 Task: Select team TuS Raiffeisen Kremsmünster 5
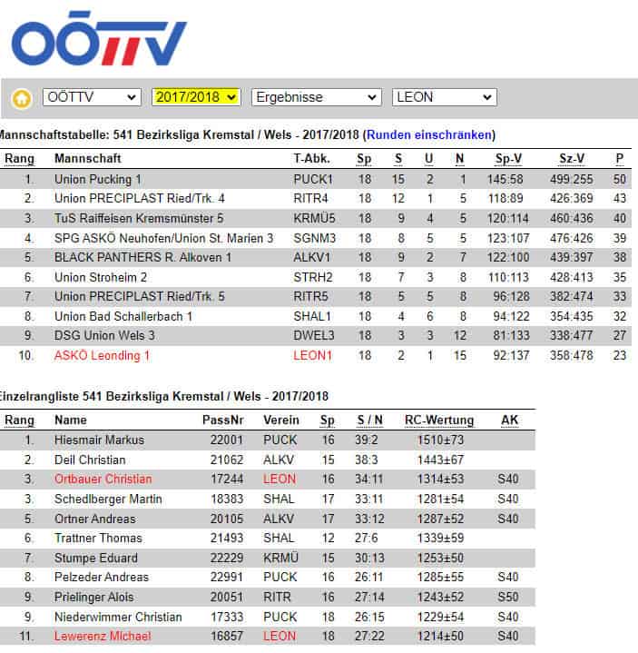(139, 218)
